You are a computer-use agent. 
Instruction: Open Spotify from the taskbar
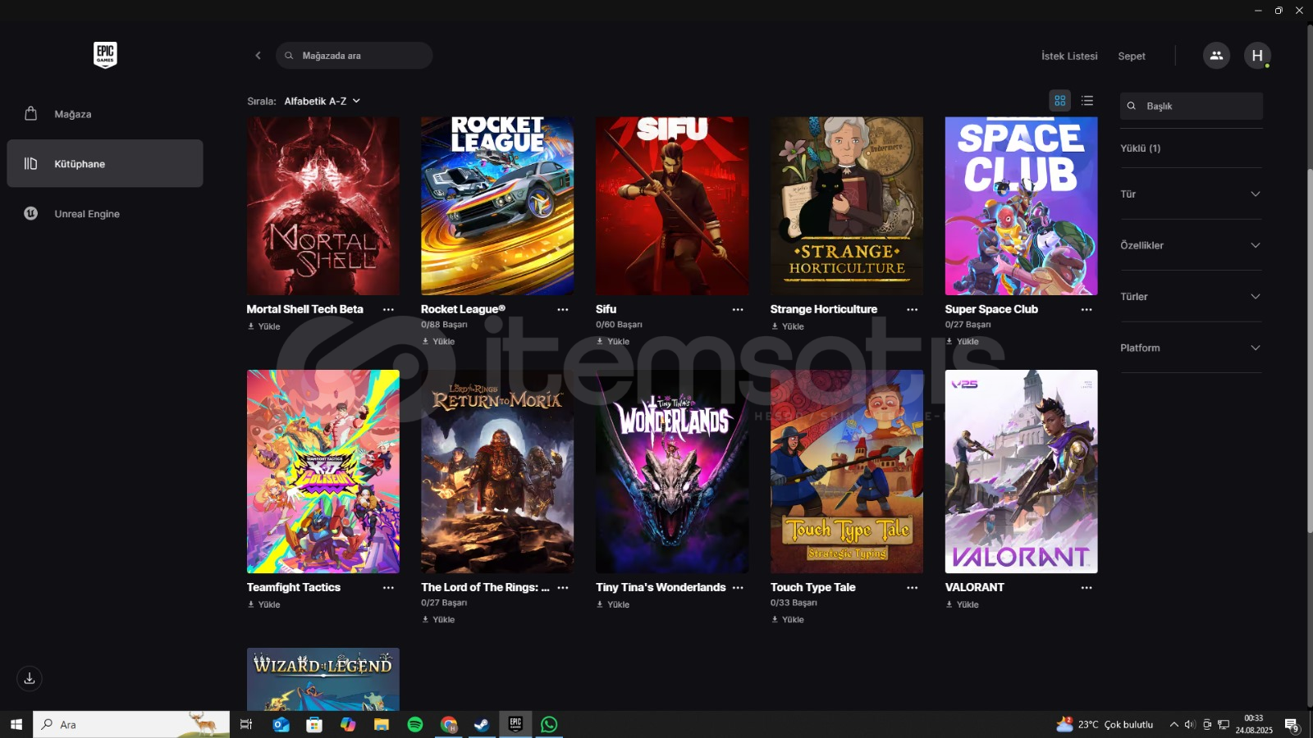[415, 724]
